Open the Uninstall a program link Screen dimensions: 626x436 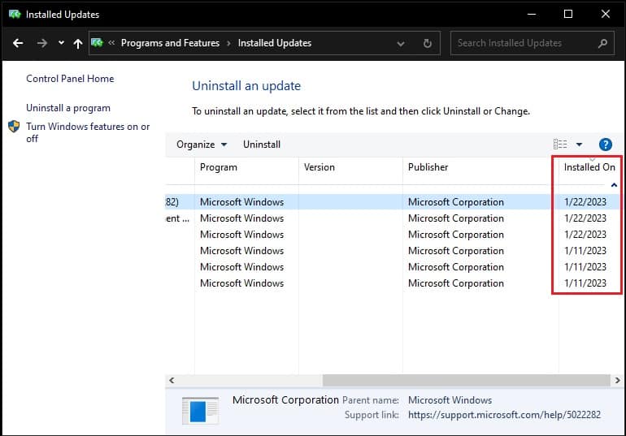(68, 108)
